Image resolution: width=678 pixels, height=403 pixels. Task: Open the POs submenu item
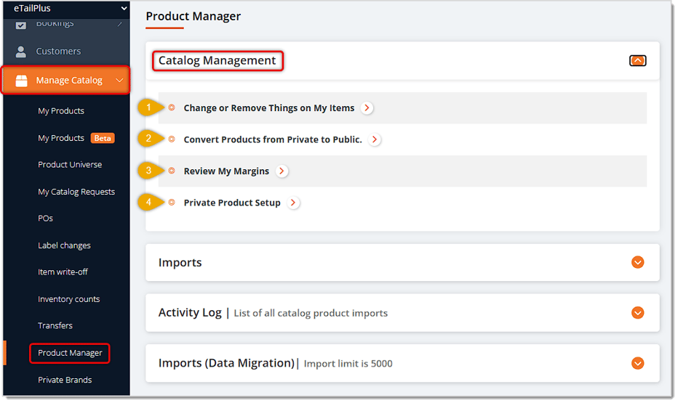click(45, 219)
